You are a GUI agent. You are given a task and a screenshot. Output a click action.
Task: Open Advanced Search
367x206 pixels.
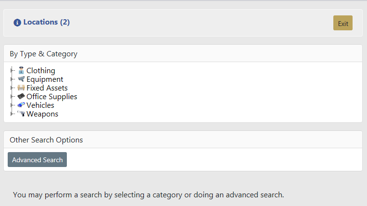click(x=38, y=160)
